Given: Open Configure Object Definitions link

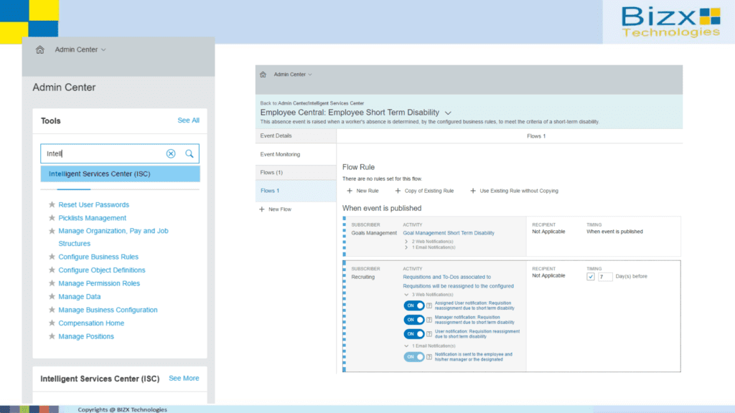Looking at the screenshot, I should coord(102,270).
